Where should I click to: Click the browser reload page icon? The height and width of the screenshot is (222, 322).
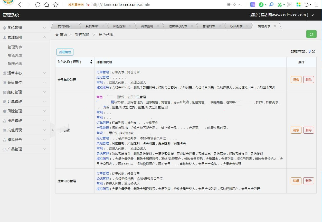coord(38,5)
